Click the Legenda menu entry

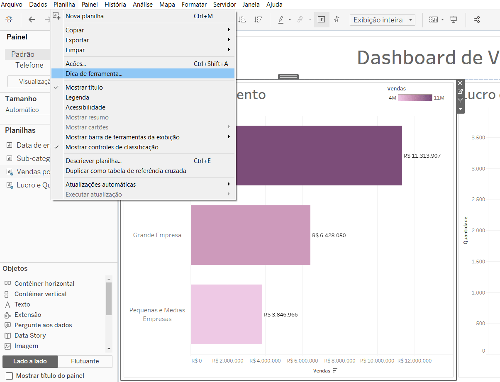144,97
